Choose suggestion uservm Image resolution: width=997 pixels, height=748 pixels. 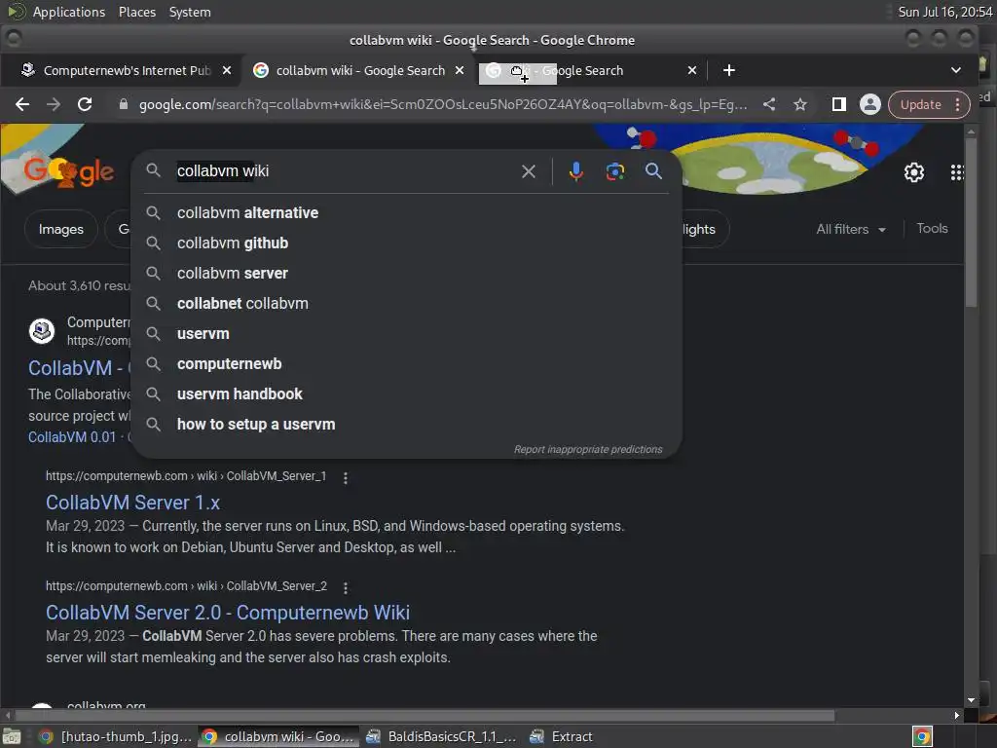(406, 333)
